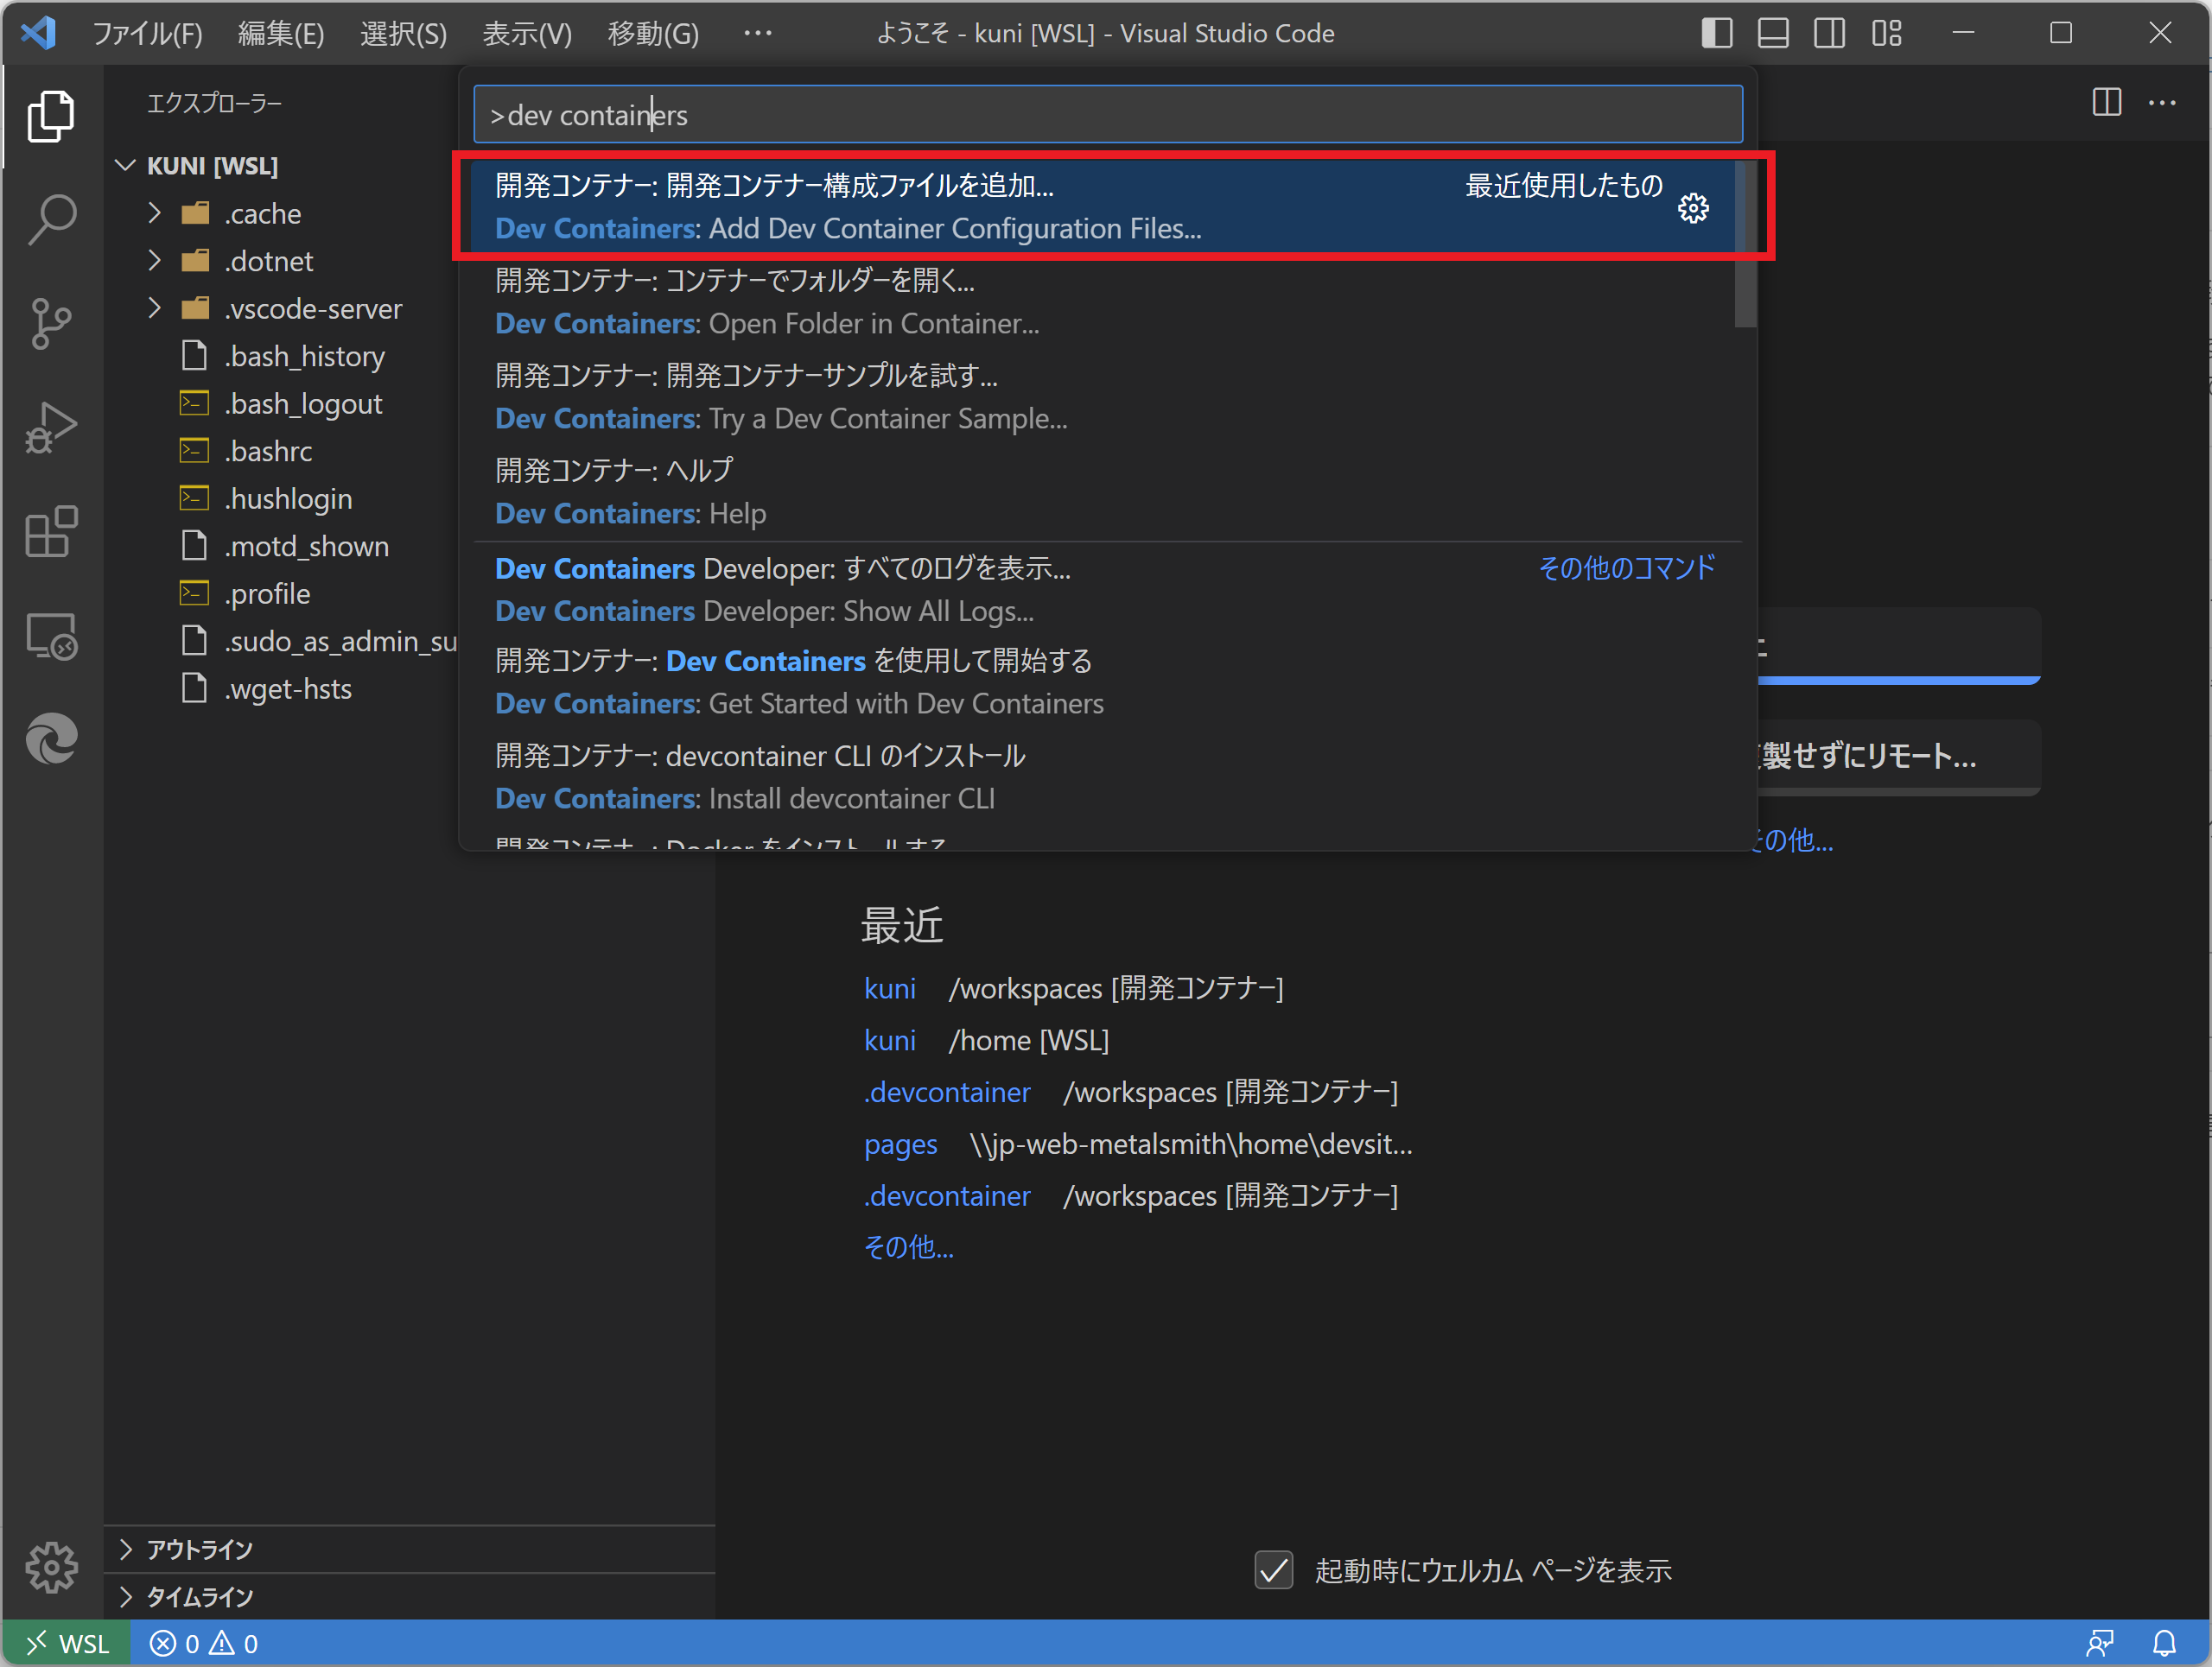
Task: Toggle secondary side bar layout icon
Action: [x=1829, y=33]
